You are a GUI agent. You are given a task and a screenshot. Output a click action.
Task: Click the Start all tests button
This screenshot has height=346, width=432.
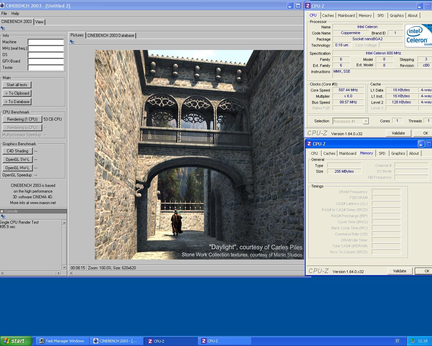pos(17,85)
